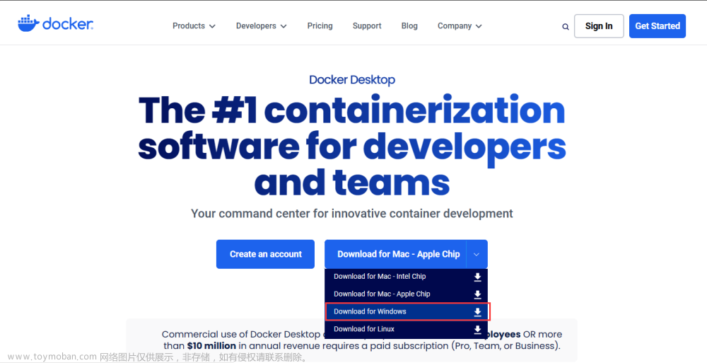Click the 'Your command center' subtitle
The width and height of the screenshot is (707, 363).
click(x=351, y=213)
